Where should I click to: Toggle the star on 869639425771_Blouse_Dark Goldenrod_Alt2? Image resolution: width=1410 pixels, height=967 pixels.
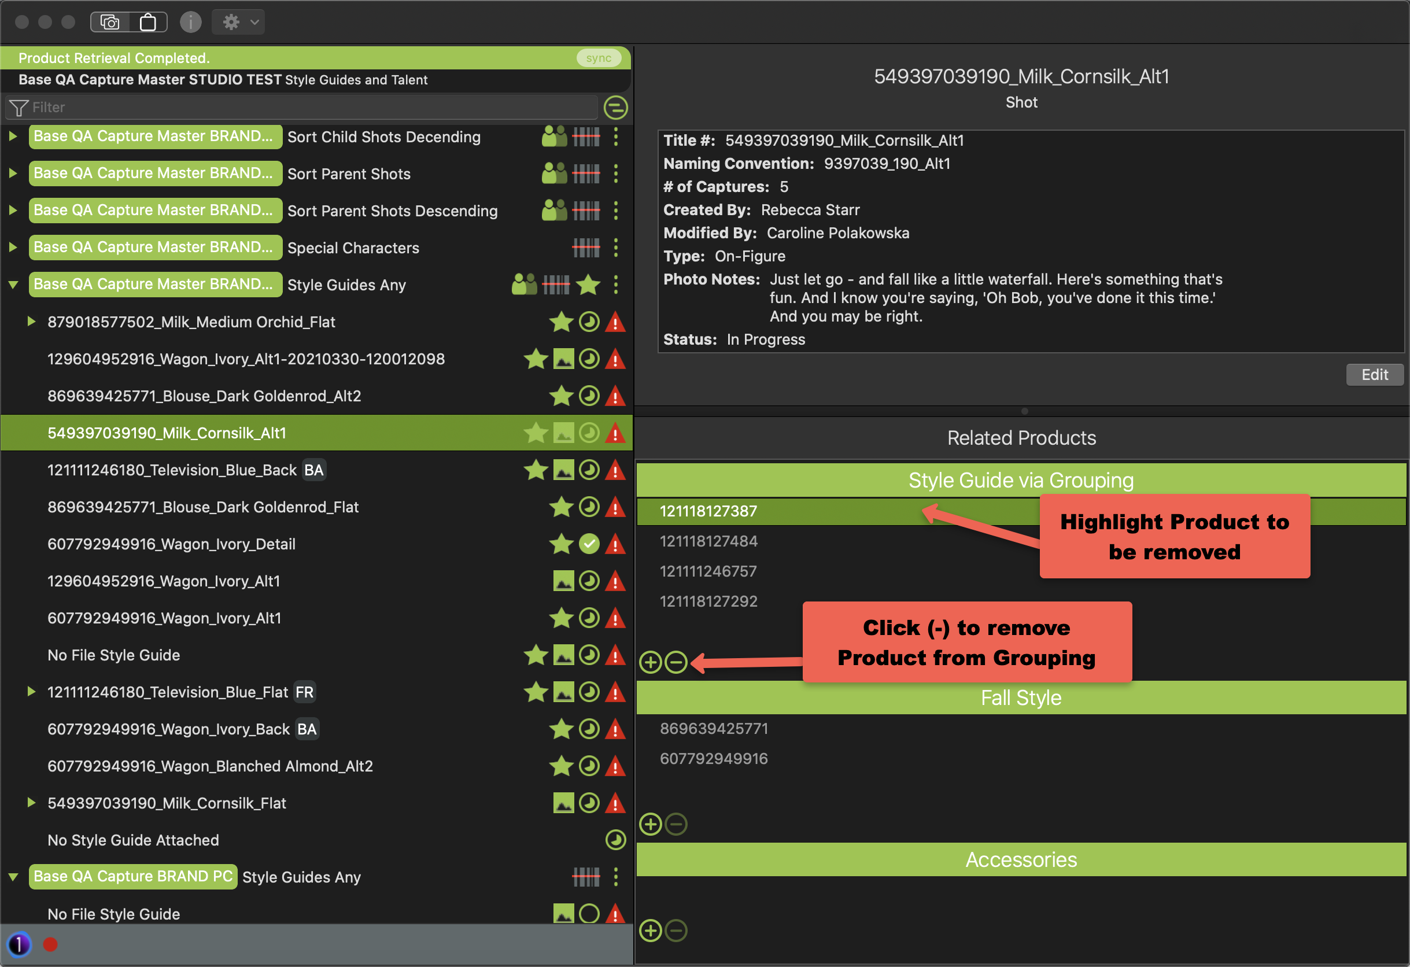[561, 396]
